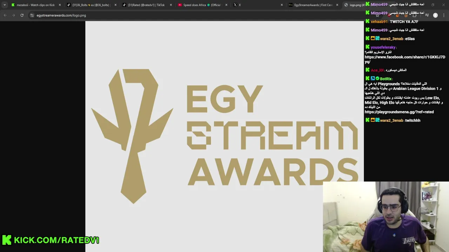View site information icon in address bar
Viewport: 449px width, 252px height.
(x=32, y=15)
